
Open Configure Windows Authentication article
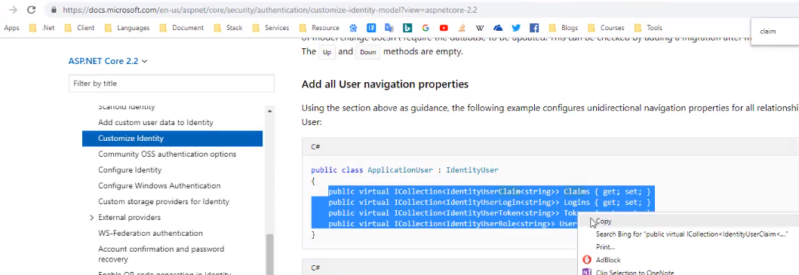coord(159,185)
